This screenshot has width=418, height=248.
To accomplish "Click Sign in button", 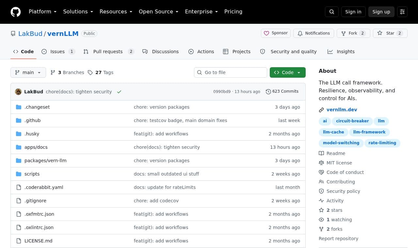I will tap(353, 12).
